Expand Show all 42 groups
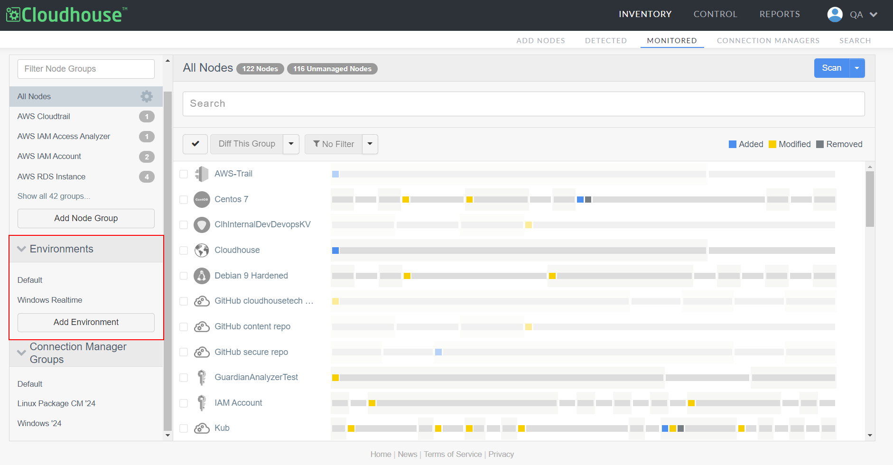Screen dimensions: 893x465 coord(54,196)
